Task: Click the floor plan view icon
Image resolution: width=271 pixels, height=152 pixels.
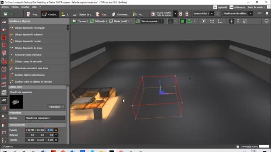Action: (x=170, y=21)
